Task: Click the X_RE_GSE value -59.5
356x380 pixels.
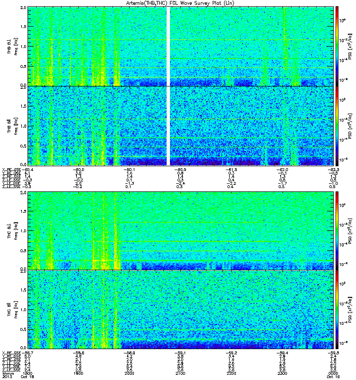Action: (x=333, y=353)
